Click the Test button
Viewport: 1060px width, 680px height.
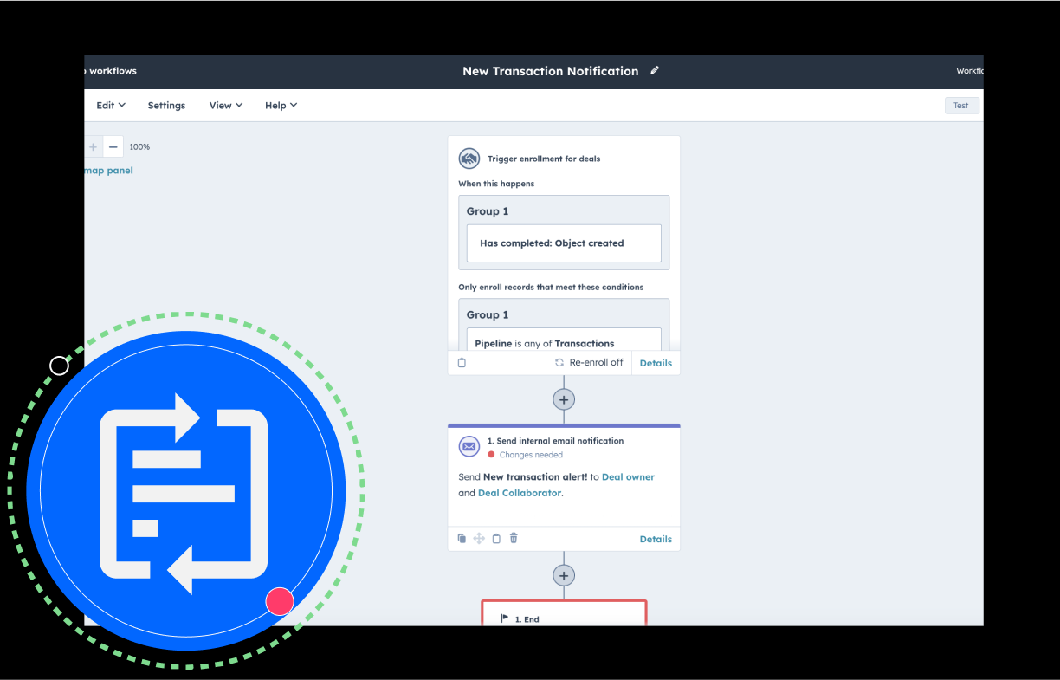click(x=961, y=106)
